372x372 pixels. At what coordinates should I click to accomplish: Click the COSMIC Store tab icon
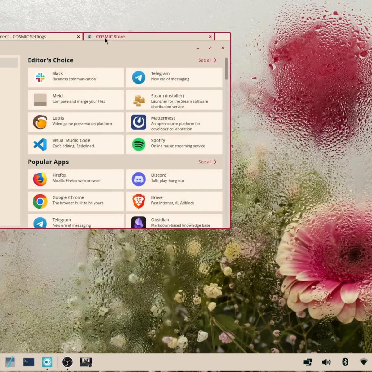pyautogui.click(x=90, y=37)
